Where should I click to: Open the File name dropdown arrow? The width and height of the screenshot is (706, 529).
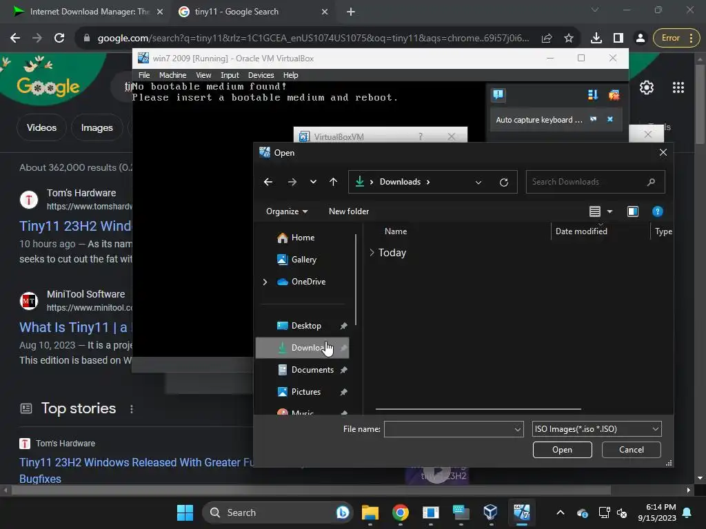tap(518, 429)
